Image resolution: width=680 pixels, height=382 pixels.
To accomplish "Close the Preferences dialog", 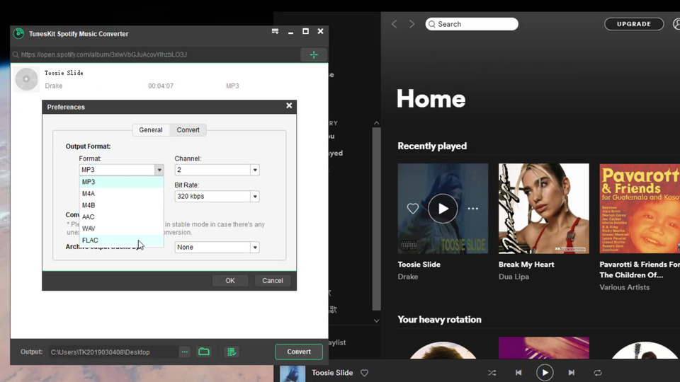I will [x=289, y=105].
